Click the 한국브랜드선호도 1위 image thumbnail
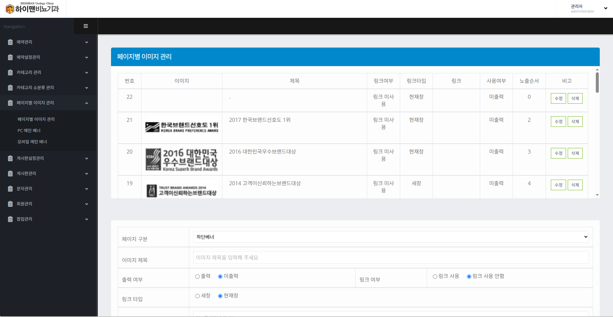The height and width of the screenshot is (317, 613). point(182,127)
